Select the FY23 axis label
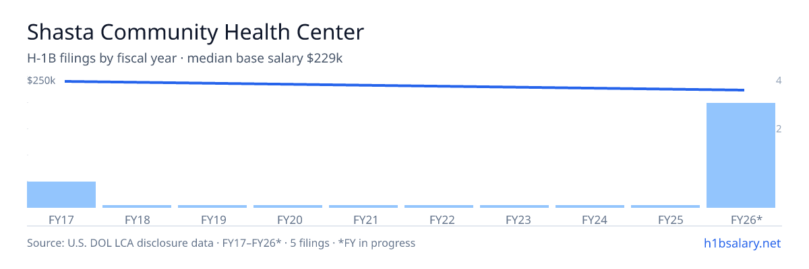 [x=514, y=220]
